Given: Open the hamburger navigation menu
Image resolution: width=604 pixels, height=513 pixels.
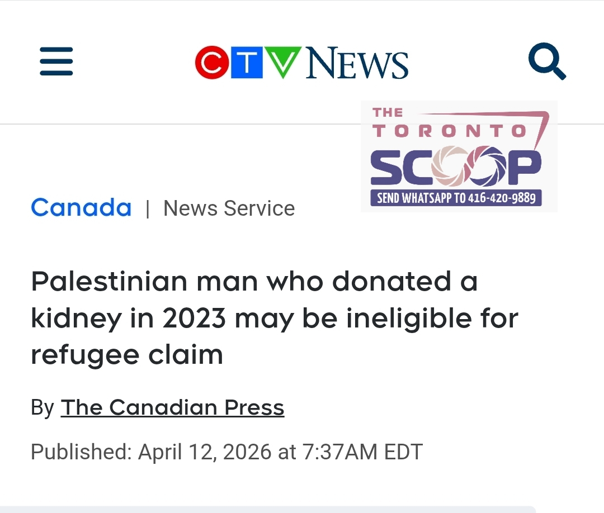Looking at the screenshot, I should pos(56,61).
